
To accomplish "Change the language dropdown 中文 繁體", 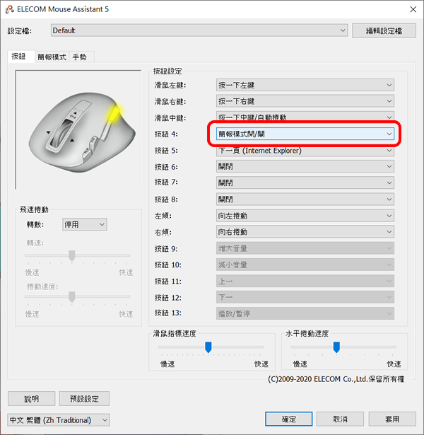I will [x=59, y=420].
